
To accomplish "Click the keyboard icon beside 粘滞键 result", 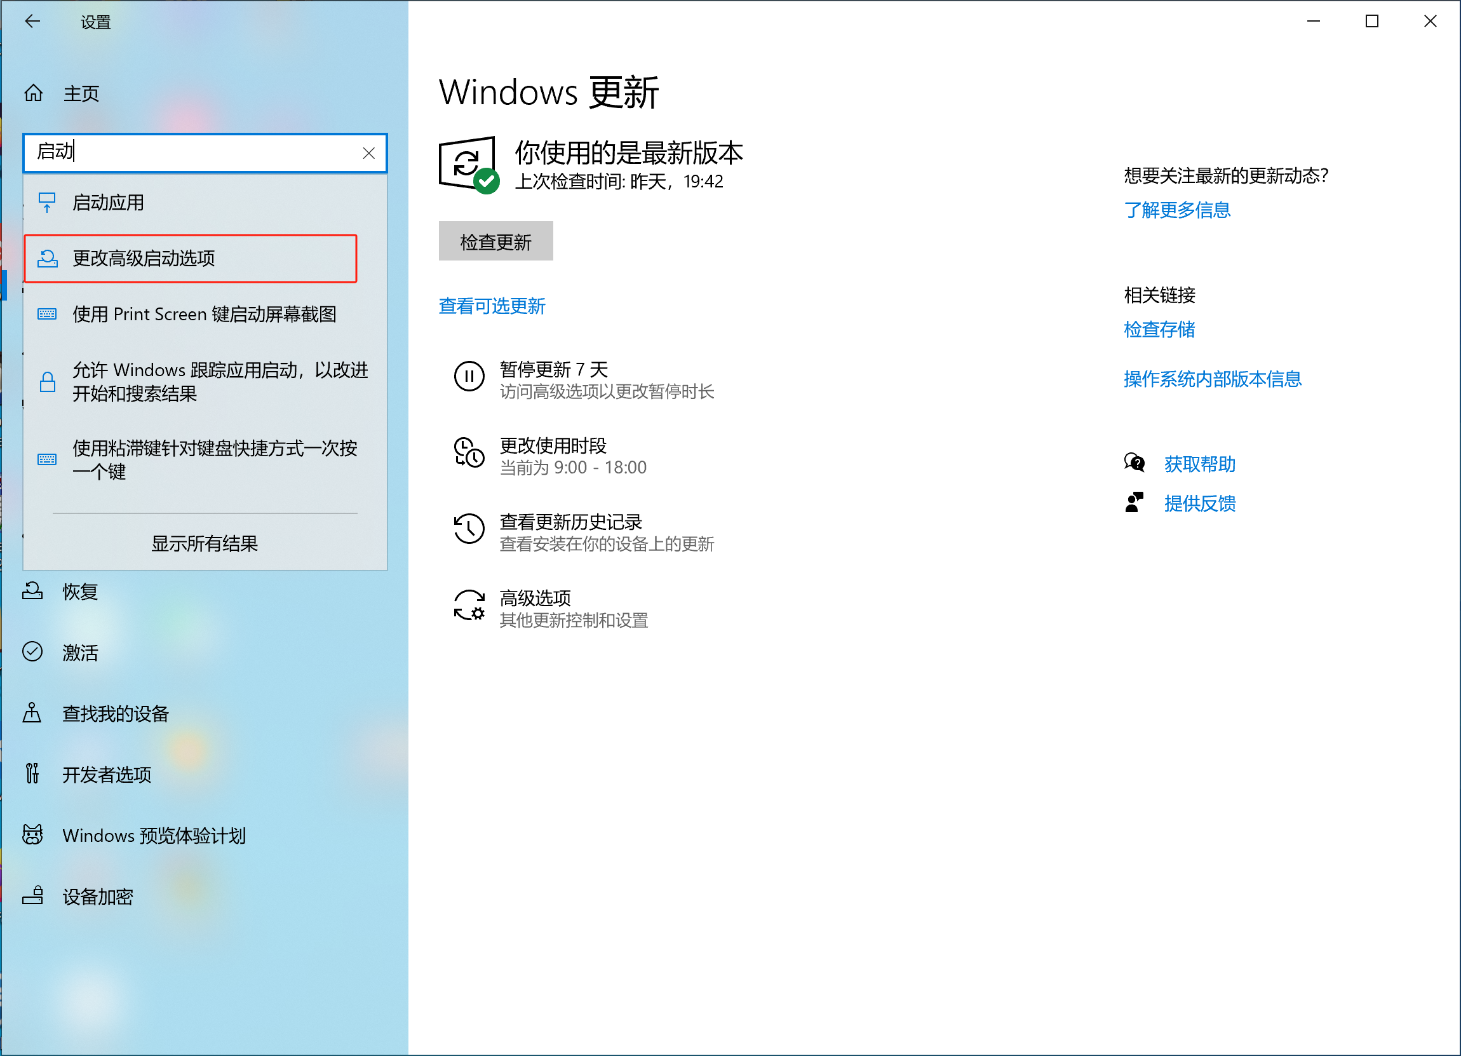I will tap(47, 459).
